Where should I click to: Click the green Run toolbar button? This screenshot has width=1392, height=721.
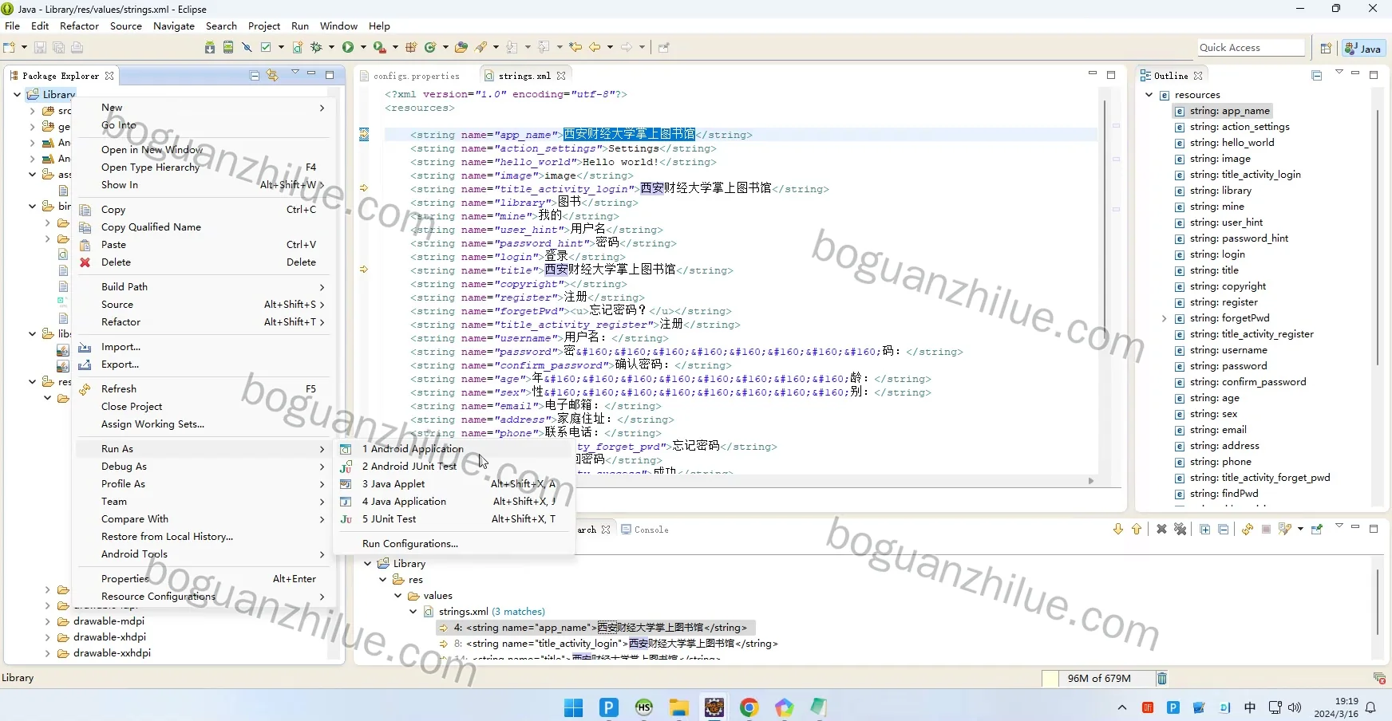(348, 48)
